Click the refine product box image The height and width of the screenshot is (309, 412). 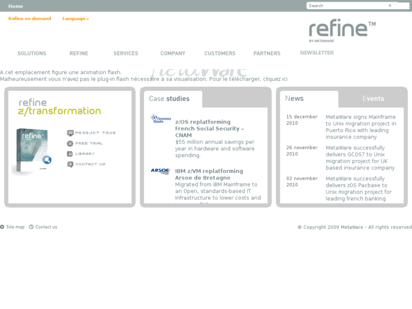[x=32, y=151]
